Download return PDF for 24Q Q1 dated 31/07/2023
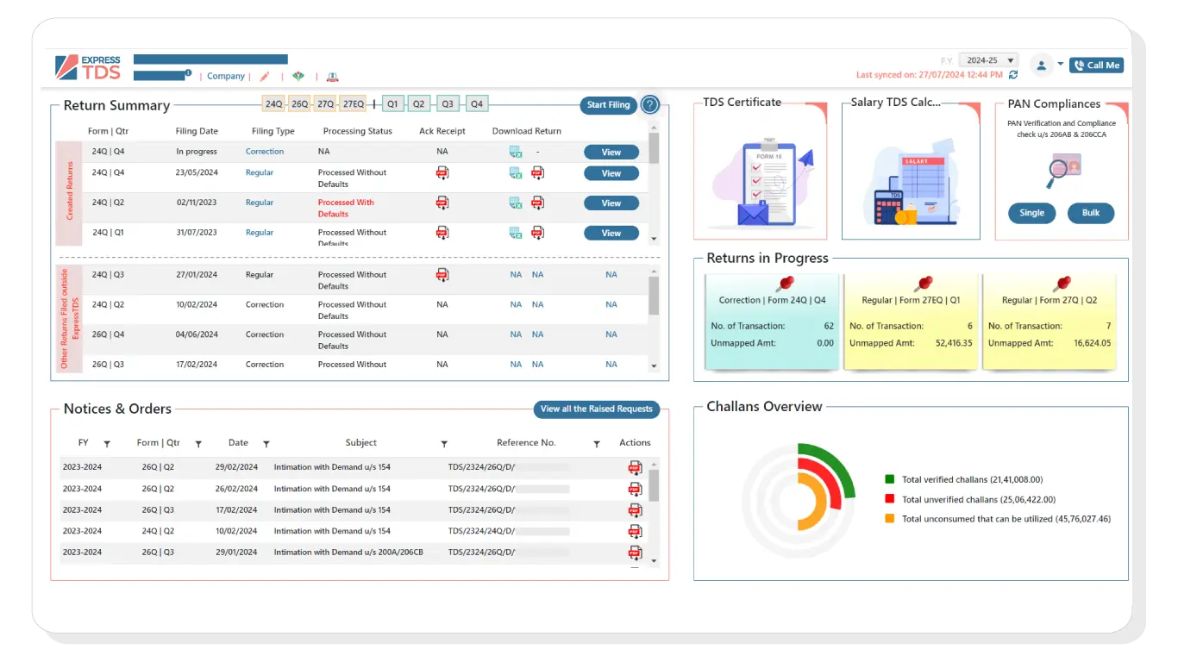This screenshot has height=662, width=1178. (x=537, y=233)
